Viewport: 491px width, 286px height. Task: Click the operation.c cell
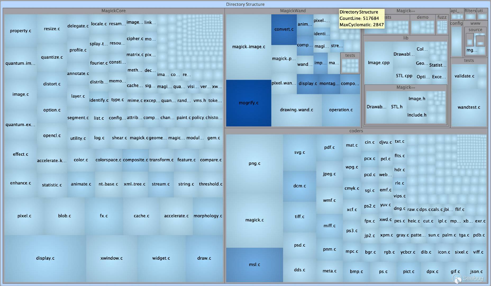tap(341, 110)
